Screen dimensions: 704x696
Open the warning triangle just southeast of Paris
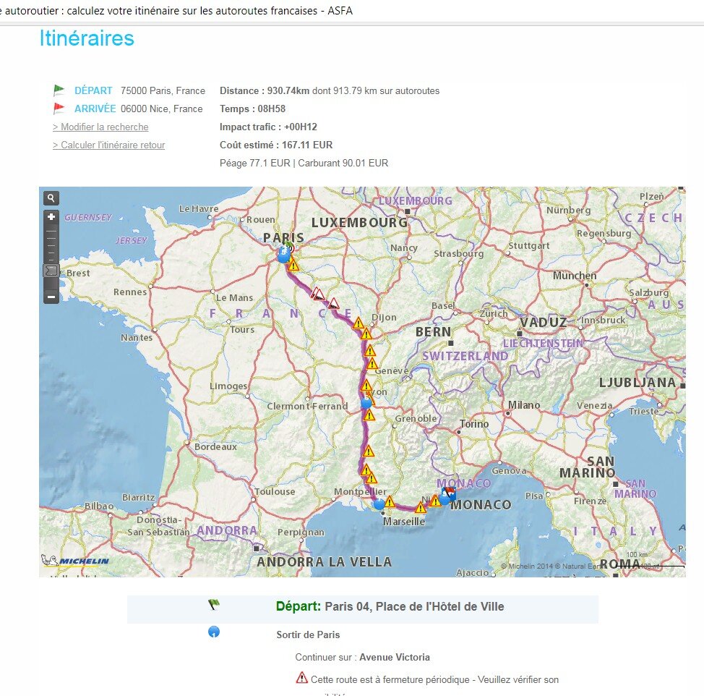point(293,266)
